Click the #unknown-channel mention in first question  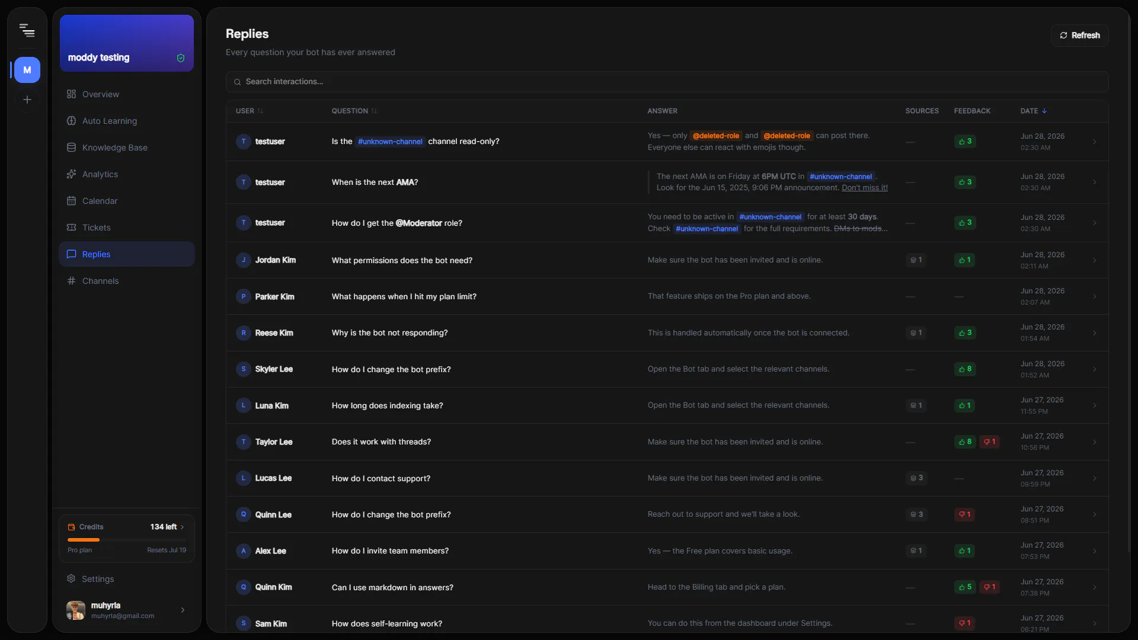[390, 142]
